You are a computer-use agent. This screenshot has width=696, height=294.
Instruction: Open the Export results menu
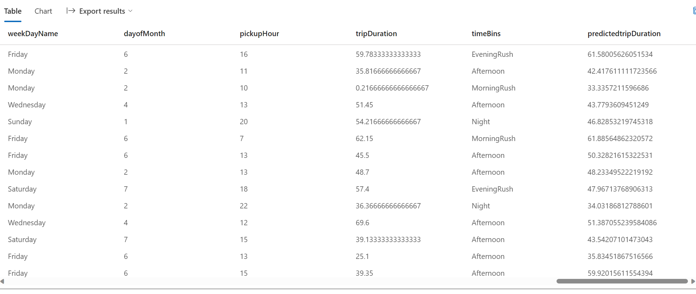tap(99, 11)
